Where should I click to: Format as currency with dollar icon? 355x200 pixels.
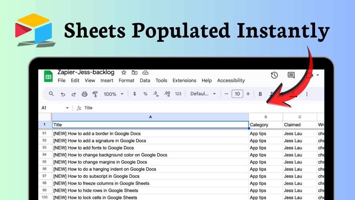(x=135, y=94)
